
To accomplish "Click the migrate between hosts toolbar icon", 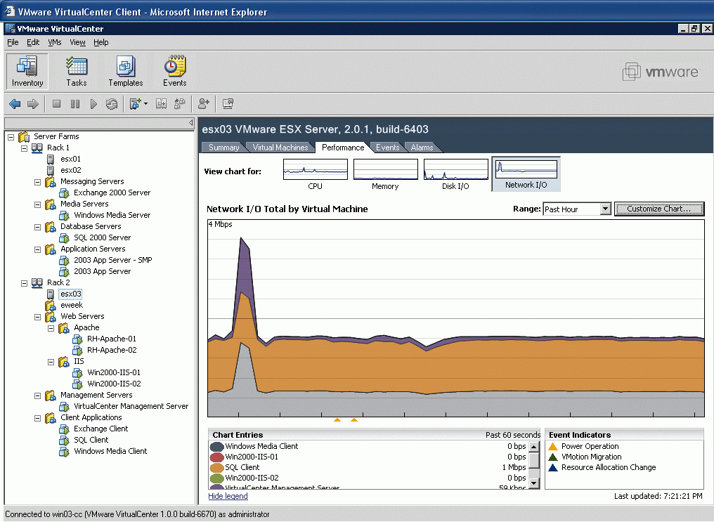I will point(161,104).
